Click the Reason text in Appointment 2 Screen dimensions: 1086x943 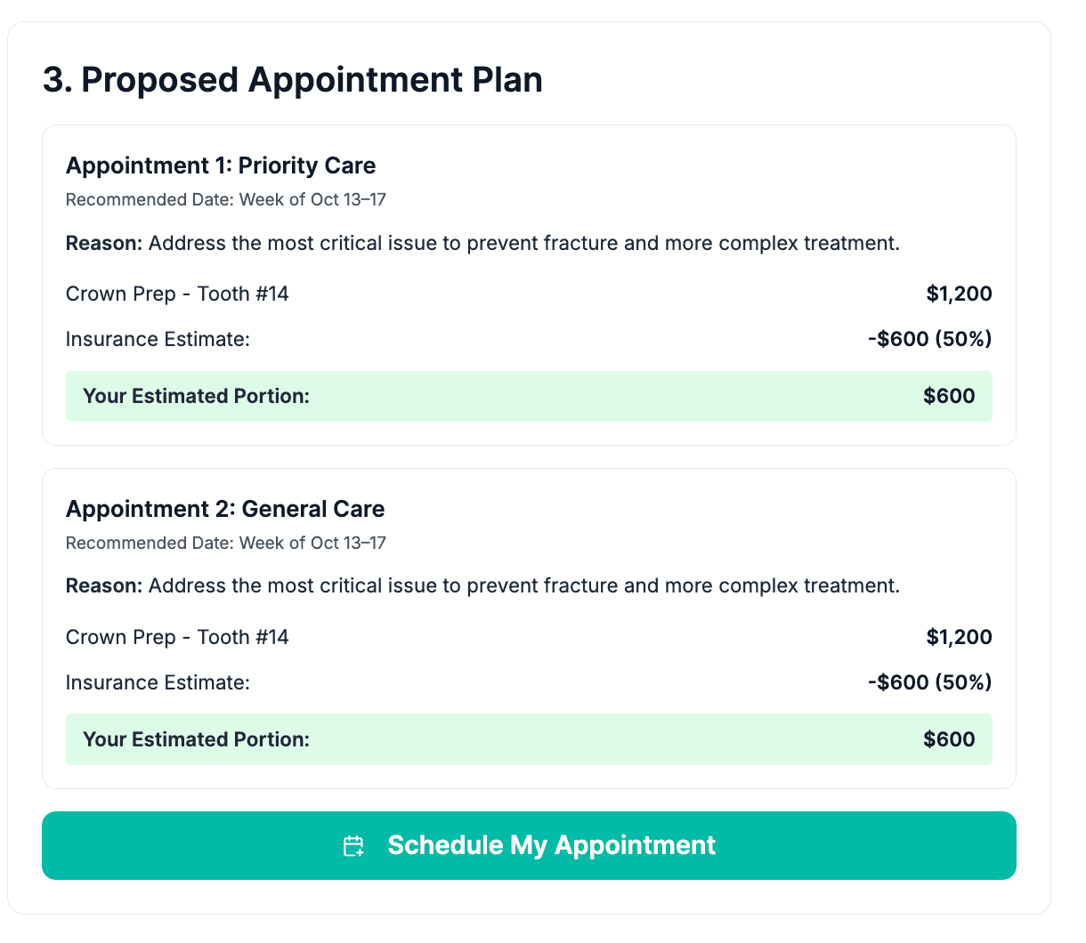coord(481,585)
